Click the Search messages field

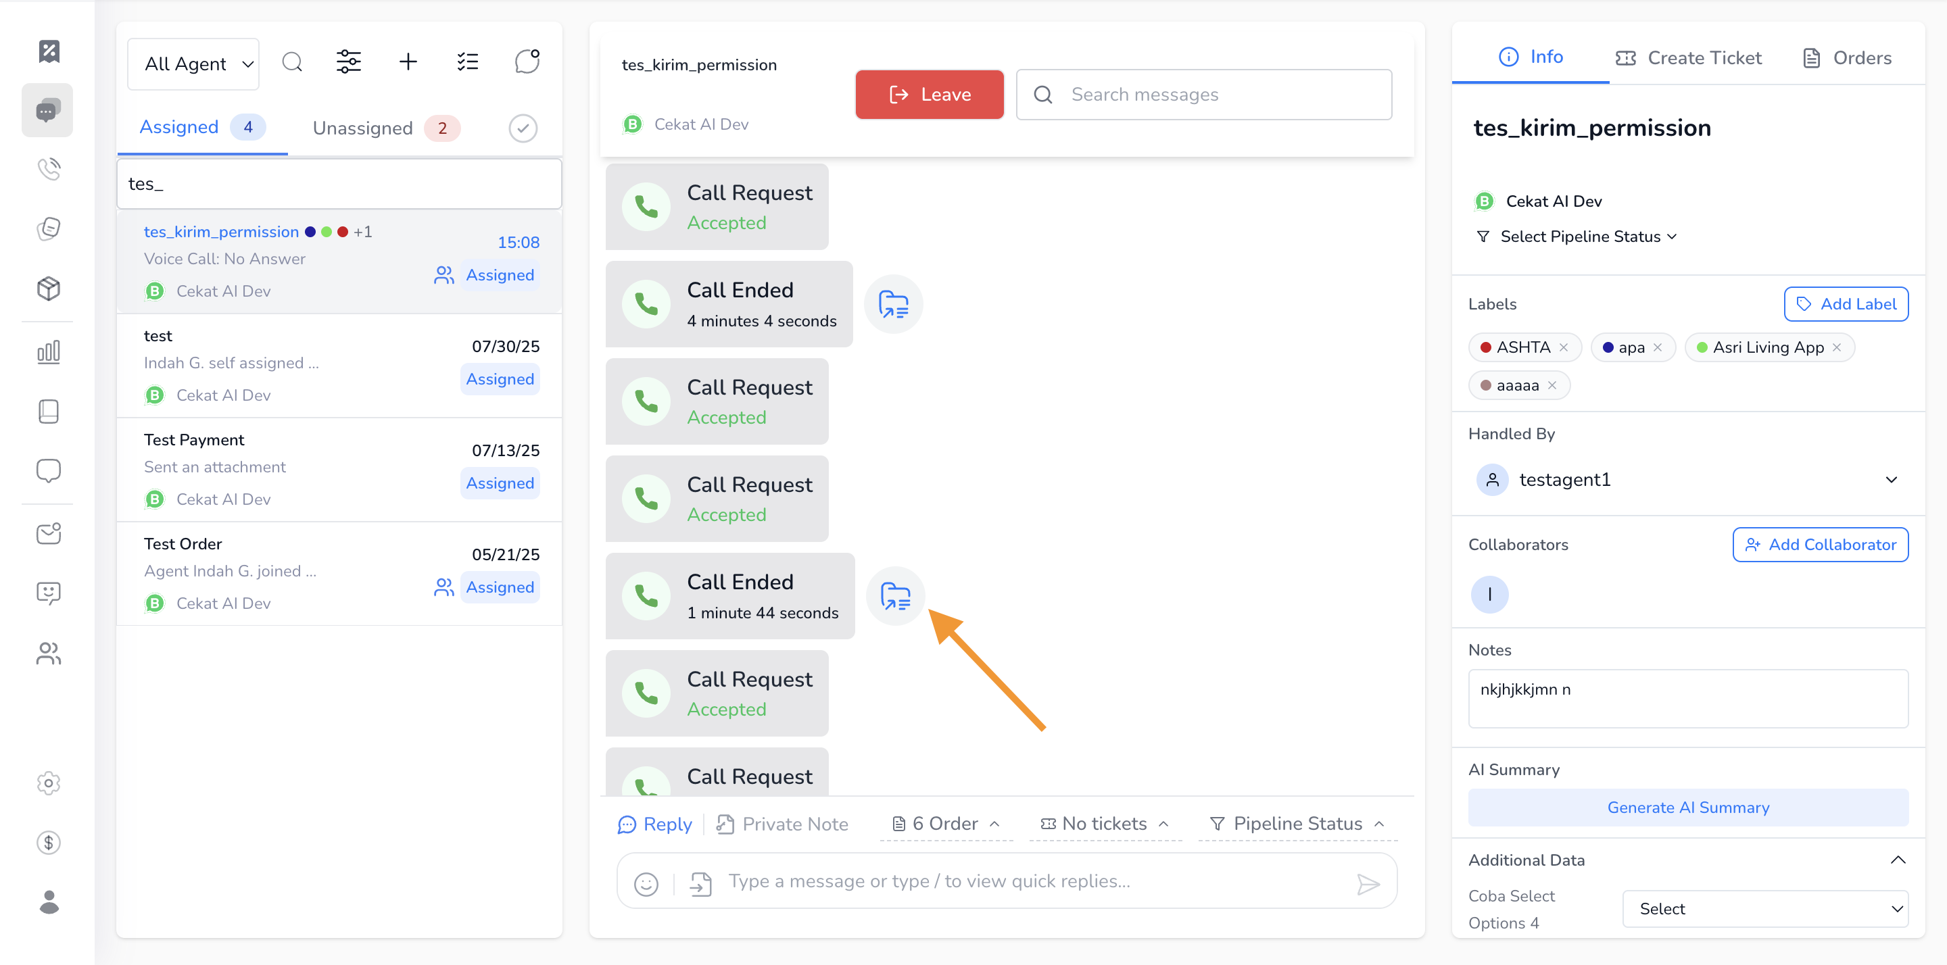point(1203,95)
